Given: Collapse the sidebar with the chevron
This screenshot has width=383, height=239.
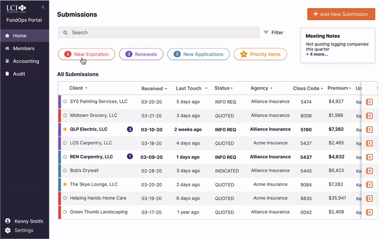Looking at the screenshot, I should click(x=43, y=7).
